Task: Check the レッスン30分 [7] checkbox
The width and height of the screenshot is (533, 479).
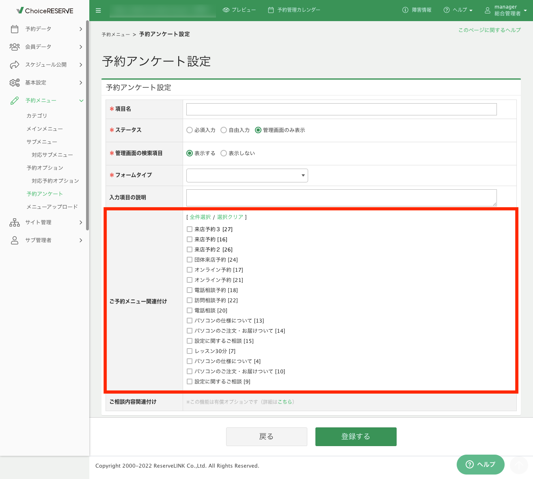Action: pyautogui.click(x=190, y=351)
